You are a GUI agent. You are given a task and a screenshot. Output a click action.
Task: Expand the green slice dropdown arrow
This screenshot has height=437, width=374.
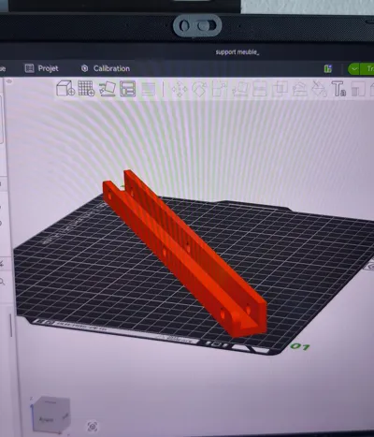[354, 68]
